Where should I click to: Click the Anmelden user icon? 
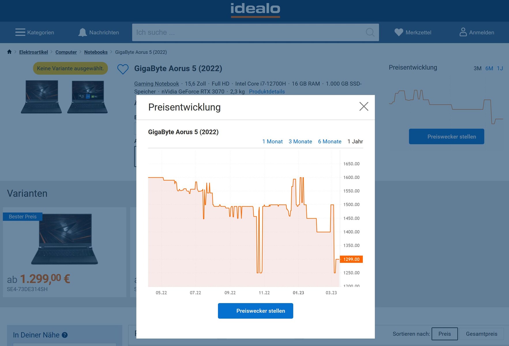463,32
